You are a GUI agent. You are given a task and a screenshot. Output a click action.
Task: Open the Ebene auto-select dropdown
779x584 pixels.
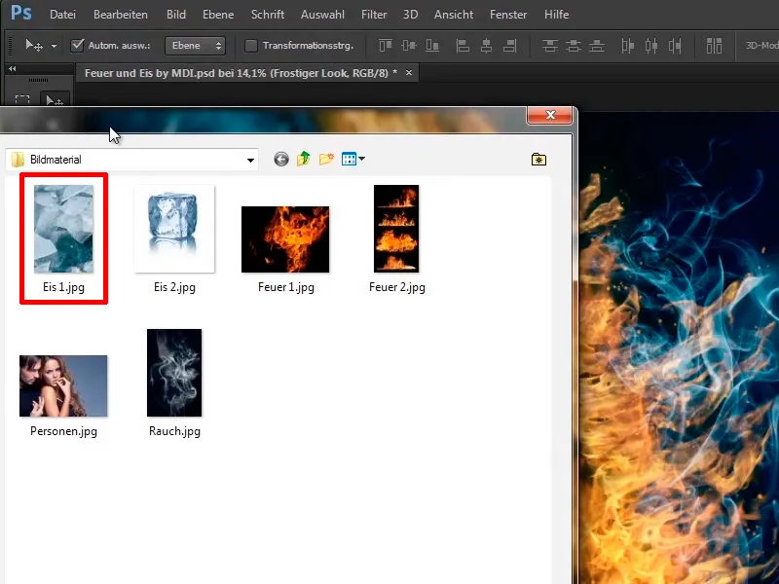pos(195,46)
